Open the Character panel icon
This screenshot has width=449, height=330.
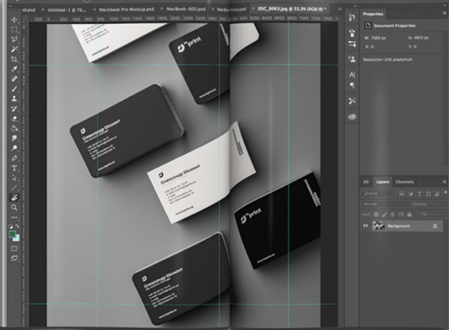(352, 75)
